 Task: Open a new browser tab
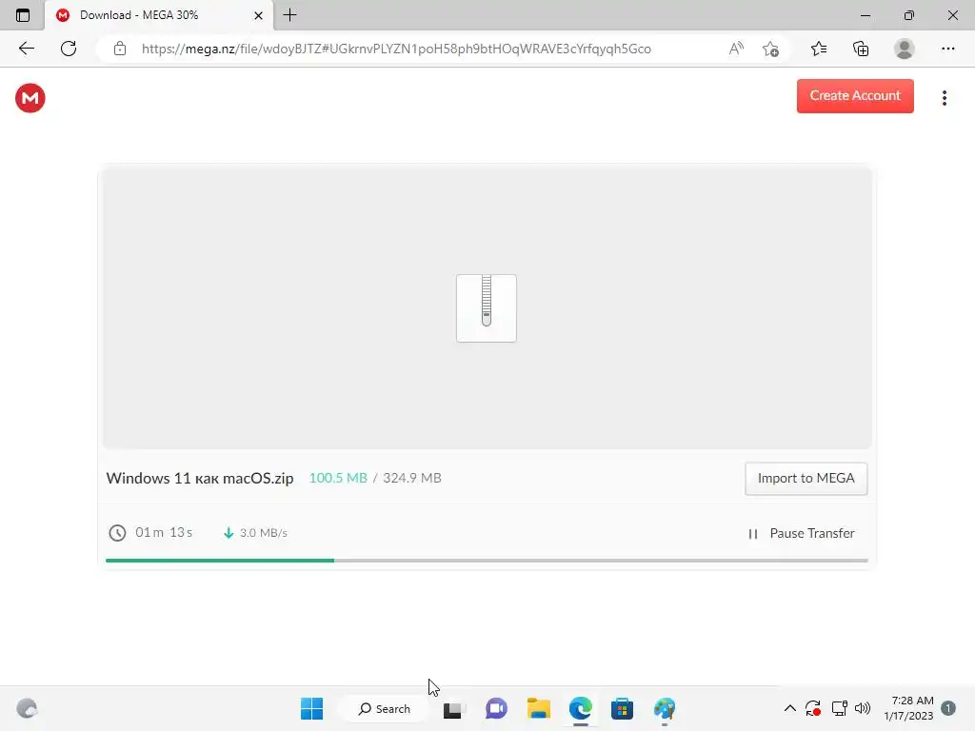pos(289,15)
